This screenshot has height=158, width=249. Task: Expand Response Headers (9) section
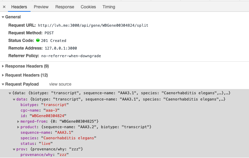[x=3, y=66]
